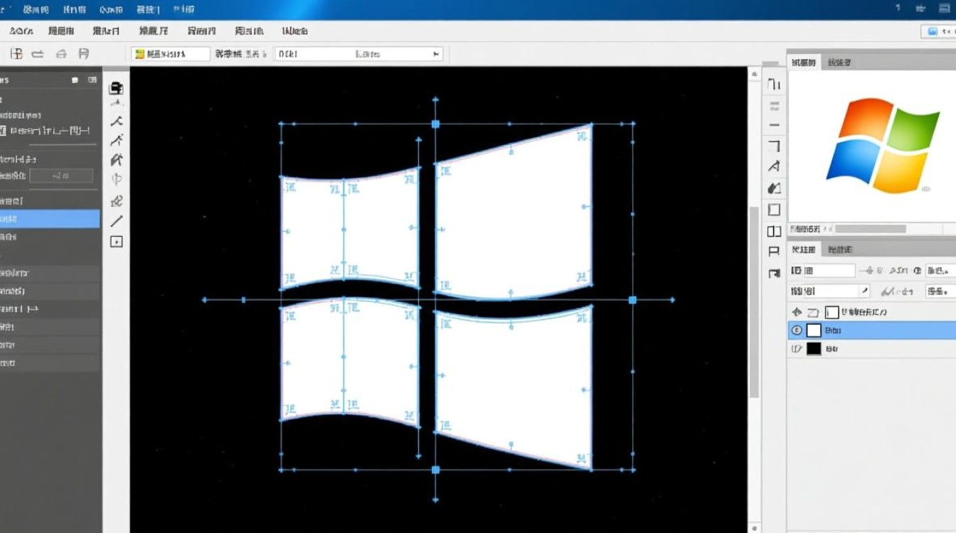The width and height of the screenshot is (956, 533).
Task: Open the wide dropdown in the options bar
Action: (358, 54)
